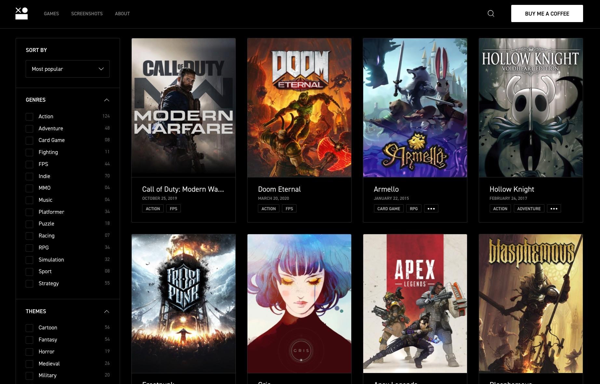Check the Medieval theme checkbox
This screenshot has width=600, height=384.
[30, 364]
